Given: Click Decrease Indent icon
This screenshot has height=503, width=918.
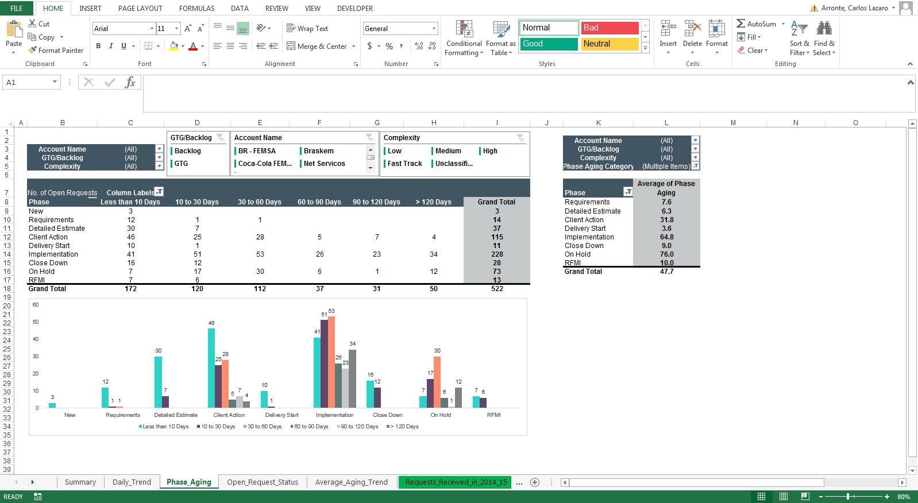Looking at the screenshot, I should click(261, 46).
